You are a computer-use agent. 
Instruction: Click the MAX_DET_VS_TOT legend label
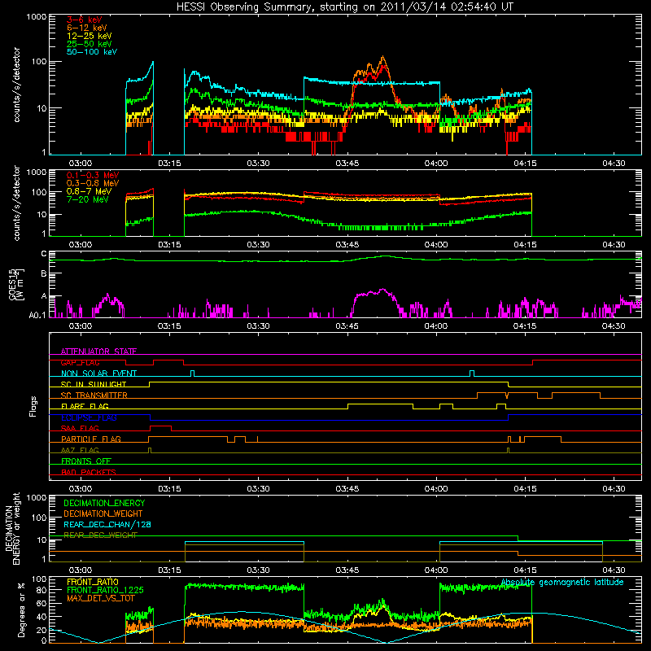pyautogui.click(x=101, y=598)
